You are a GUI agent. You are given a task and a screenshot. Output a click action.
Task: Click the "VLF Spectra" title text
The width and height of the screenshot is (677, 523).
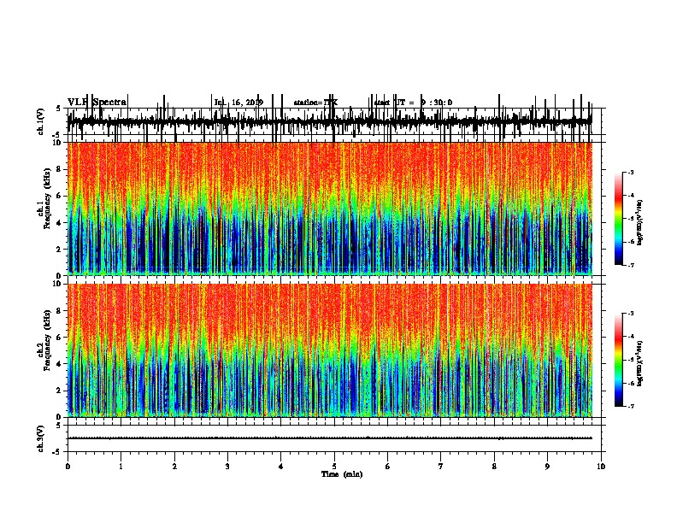[x=97, y=102]
